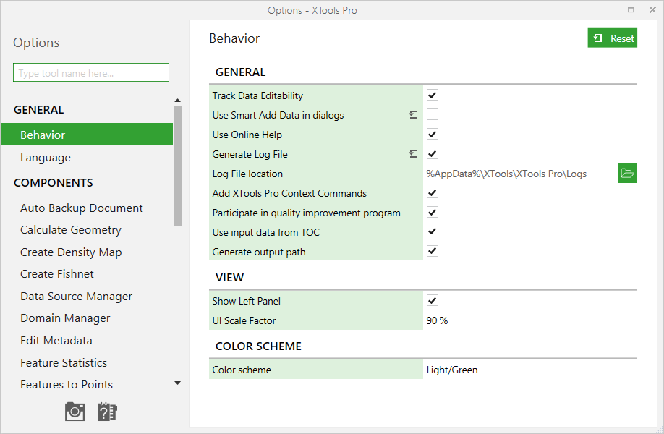Screen dimensions: 664x434
Task: Select Calculate Geometry component
Action: click(x=71, y=230)
